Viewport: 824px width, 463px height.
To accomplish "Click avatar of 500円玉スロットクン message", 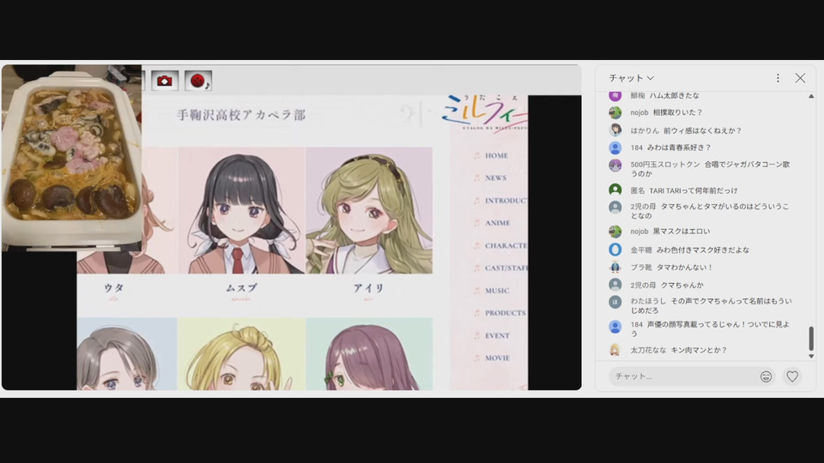I will (615, 165).
